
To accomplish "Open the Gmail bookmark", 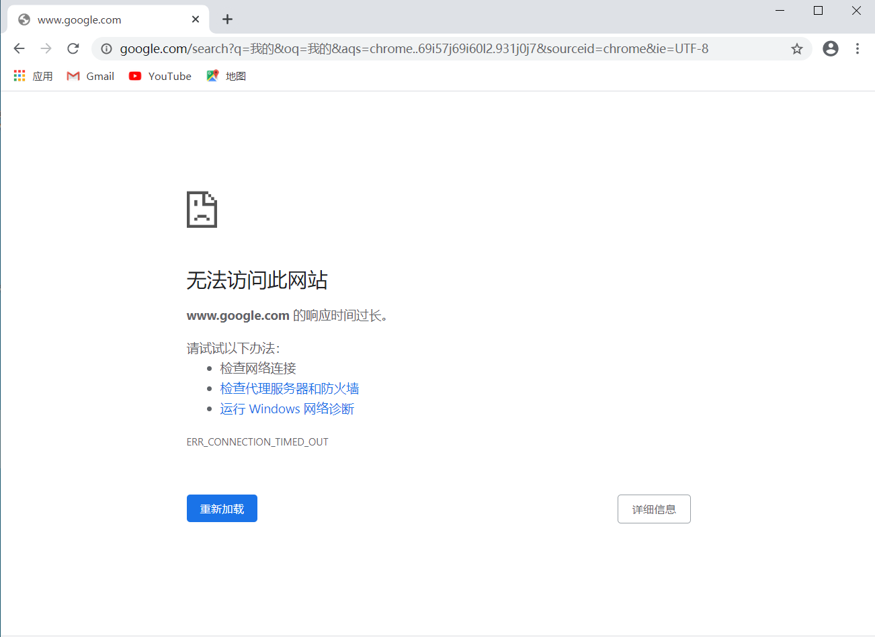I will (91, 76).
